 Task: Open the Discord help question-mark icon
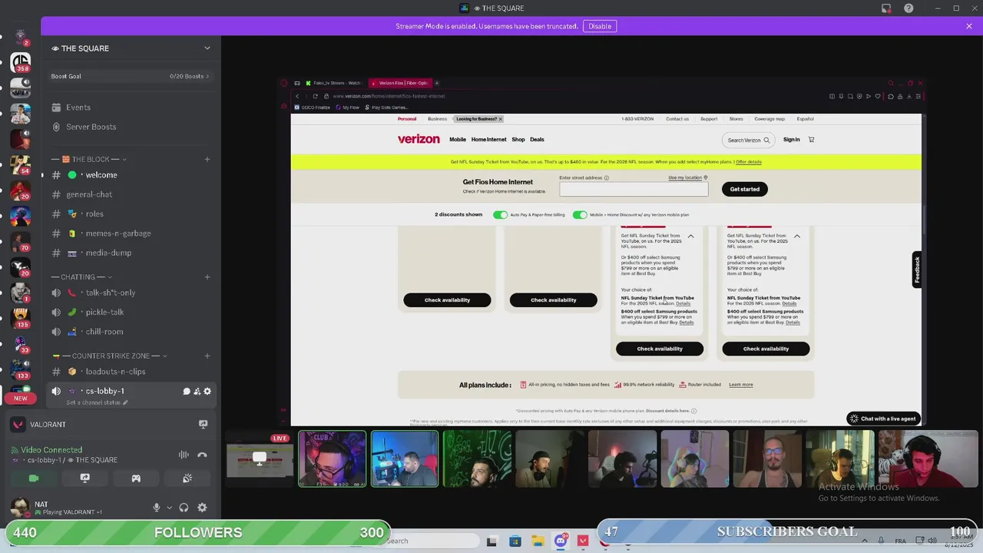coord(909,8)
